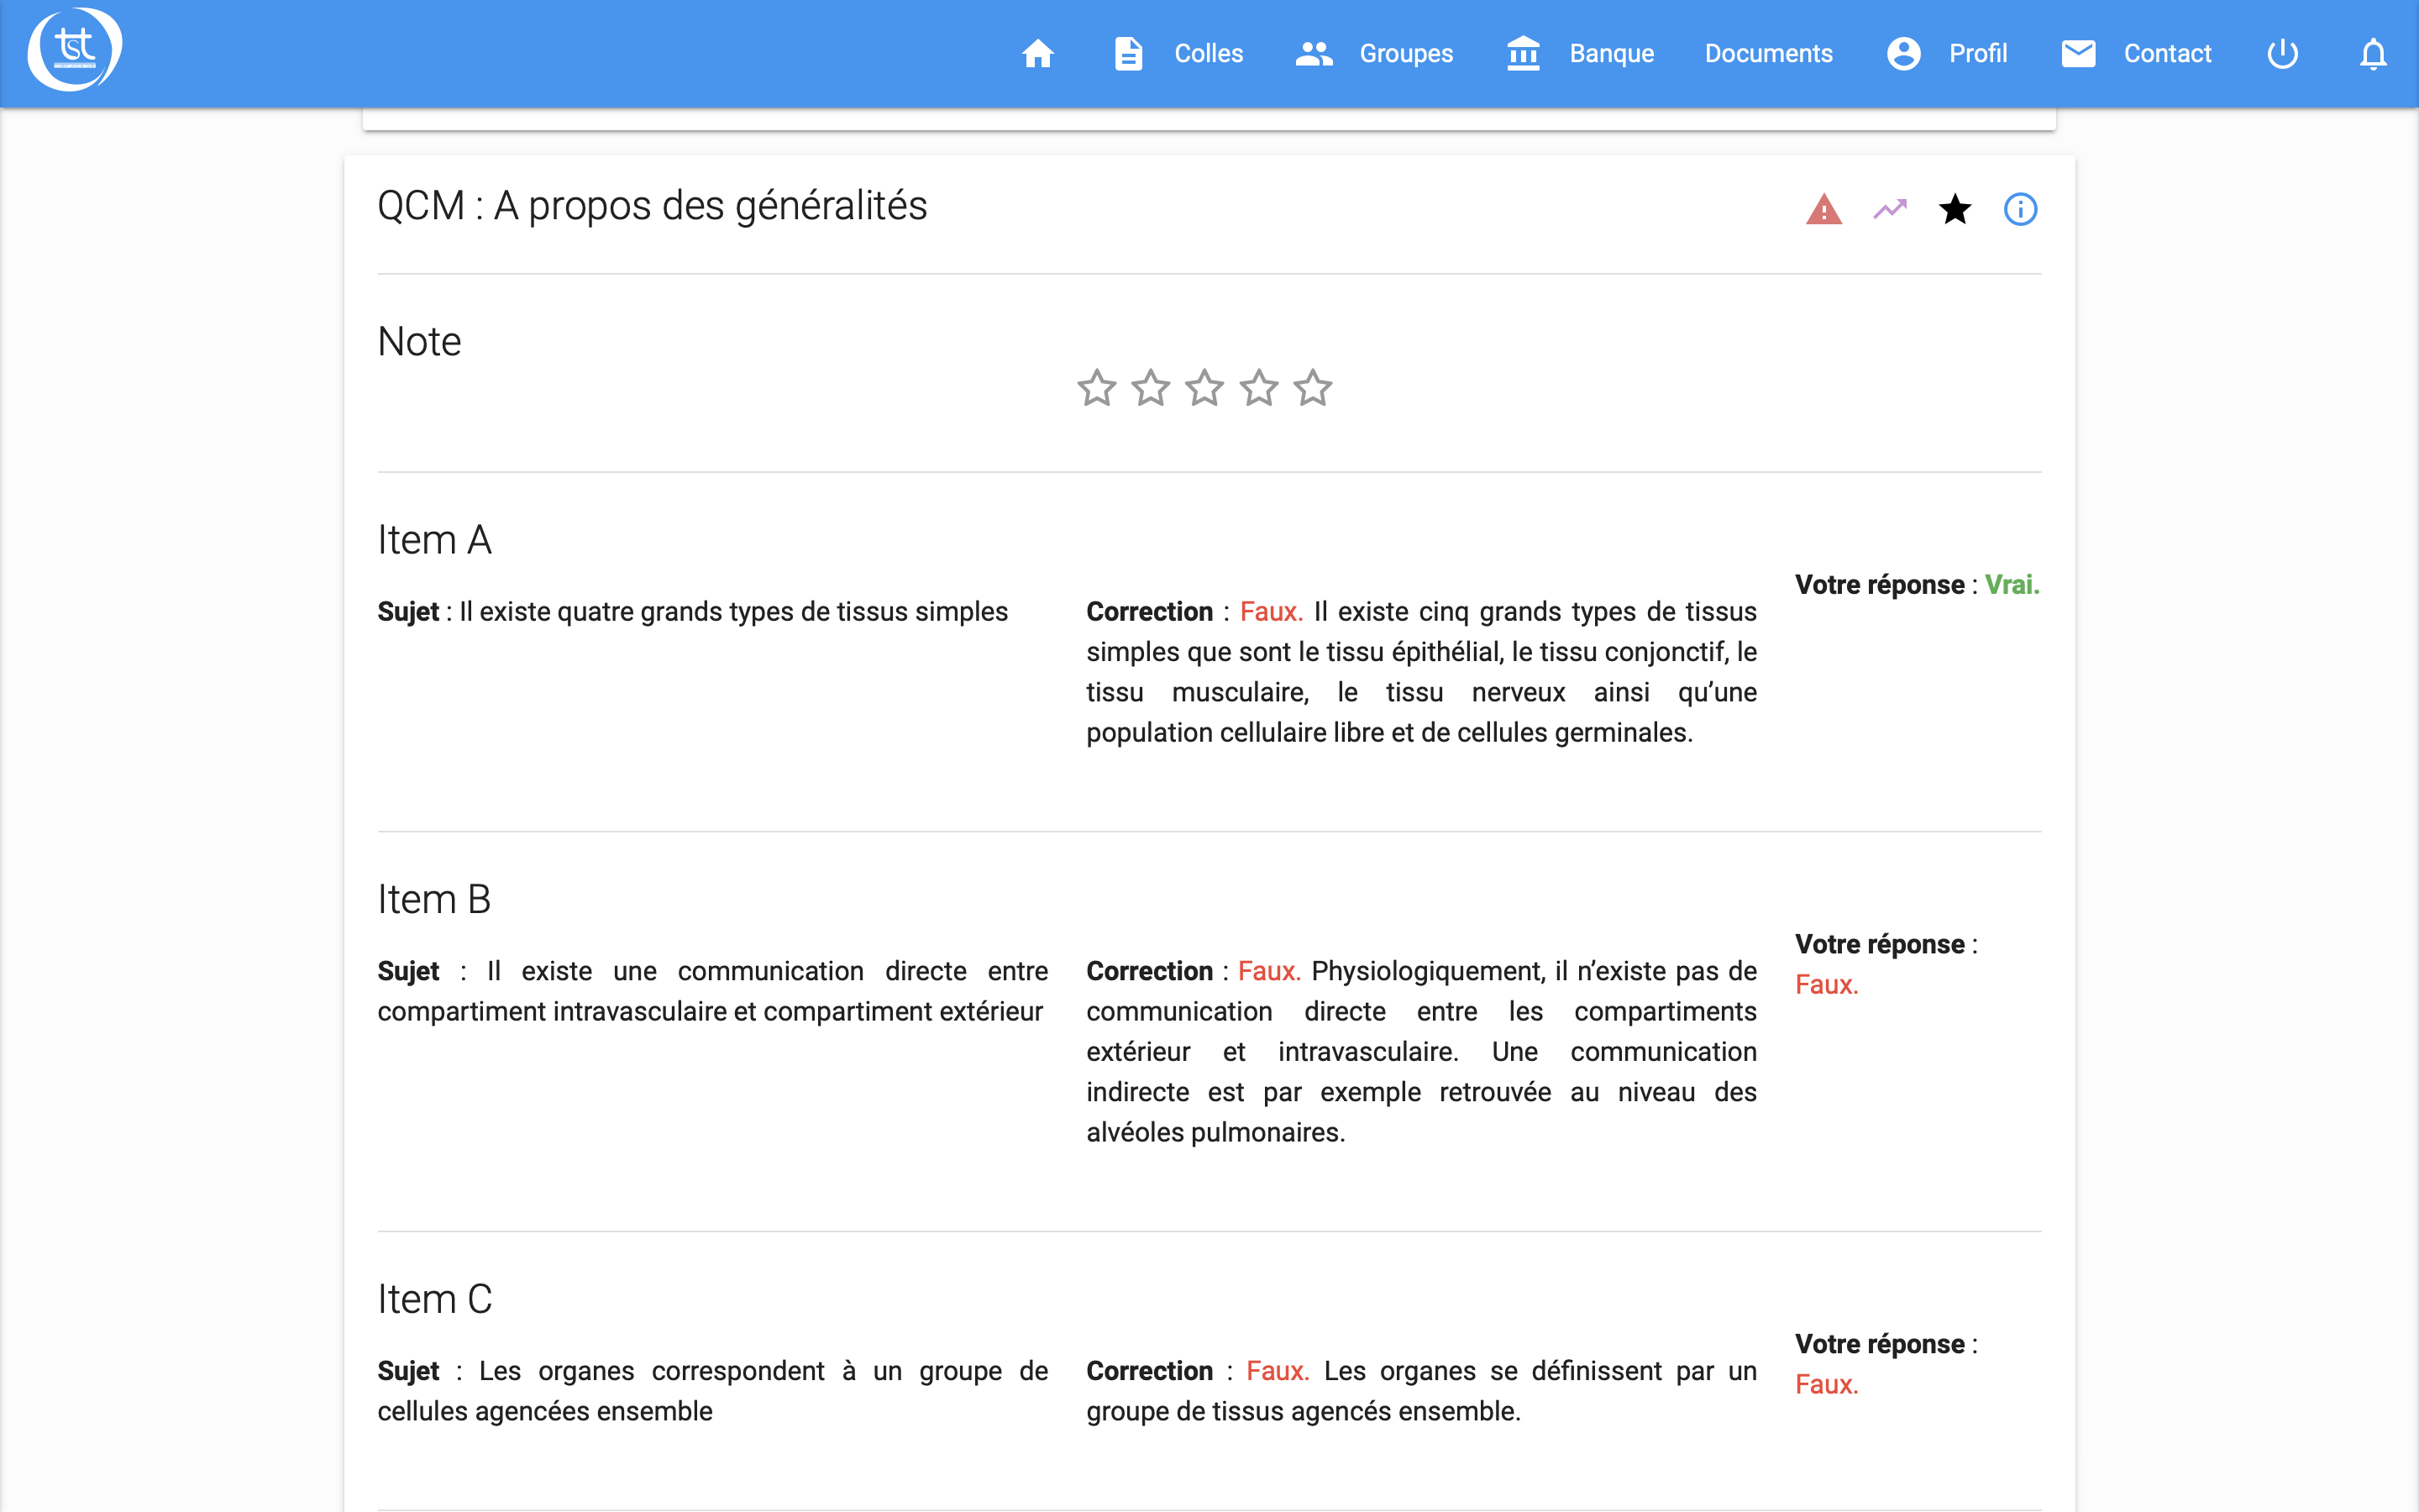Screen dimensions: 2419x1512
Task: Click the TST logo in the header
Action: click(75, 49)
